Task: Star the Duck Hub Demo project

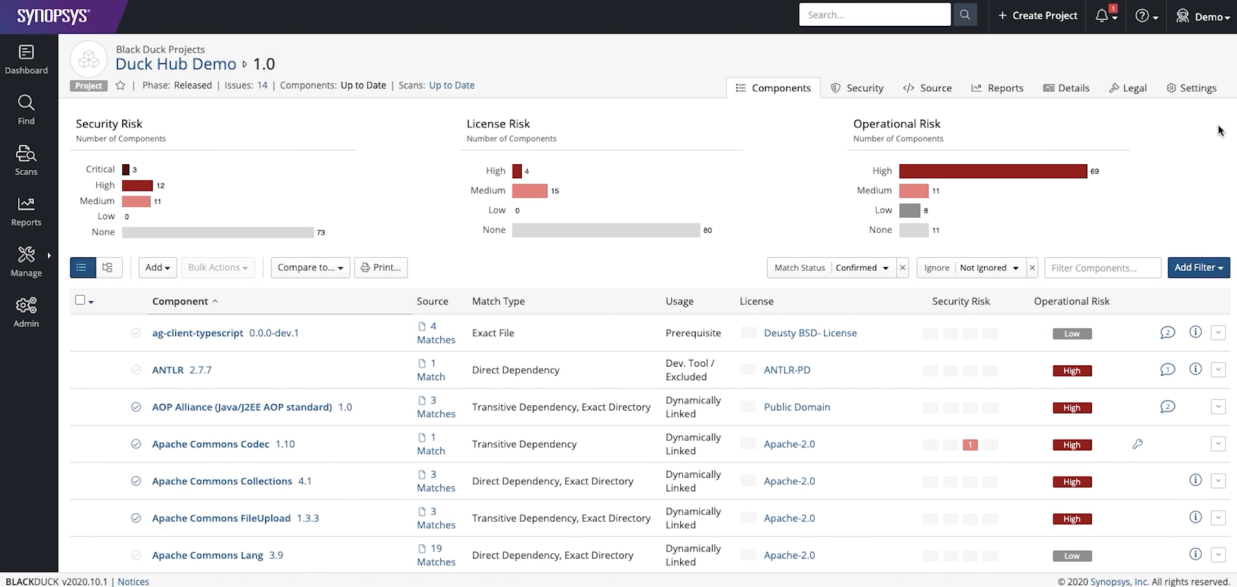Action: [x=120, y=85]
